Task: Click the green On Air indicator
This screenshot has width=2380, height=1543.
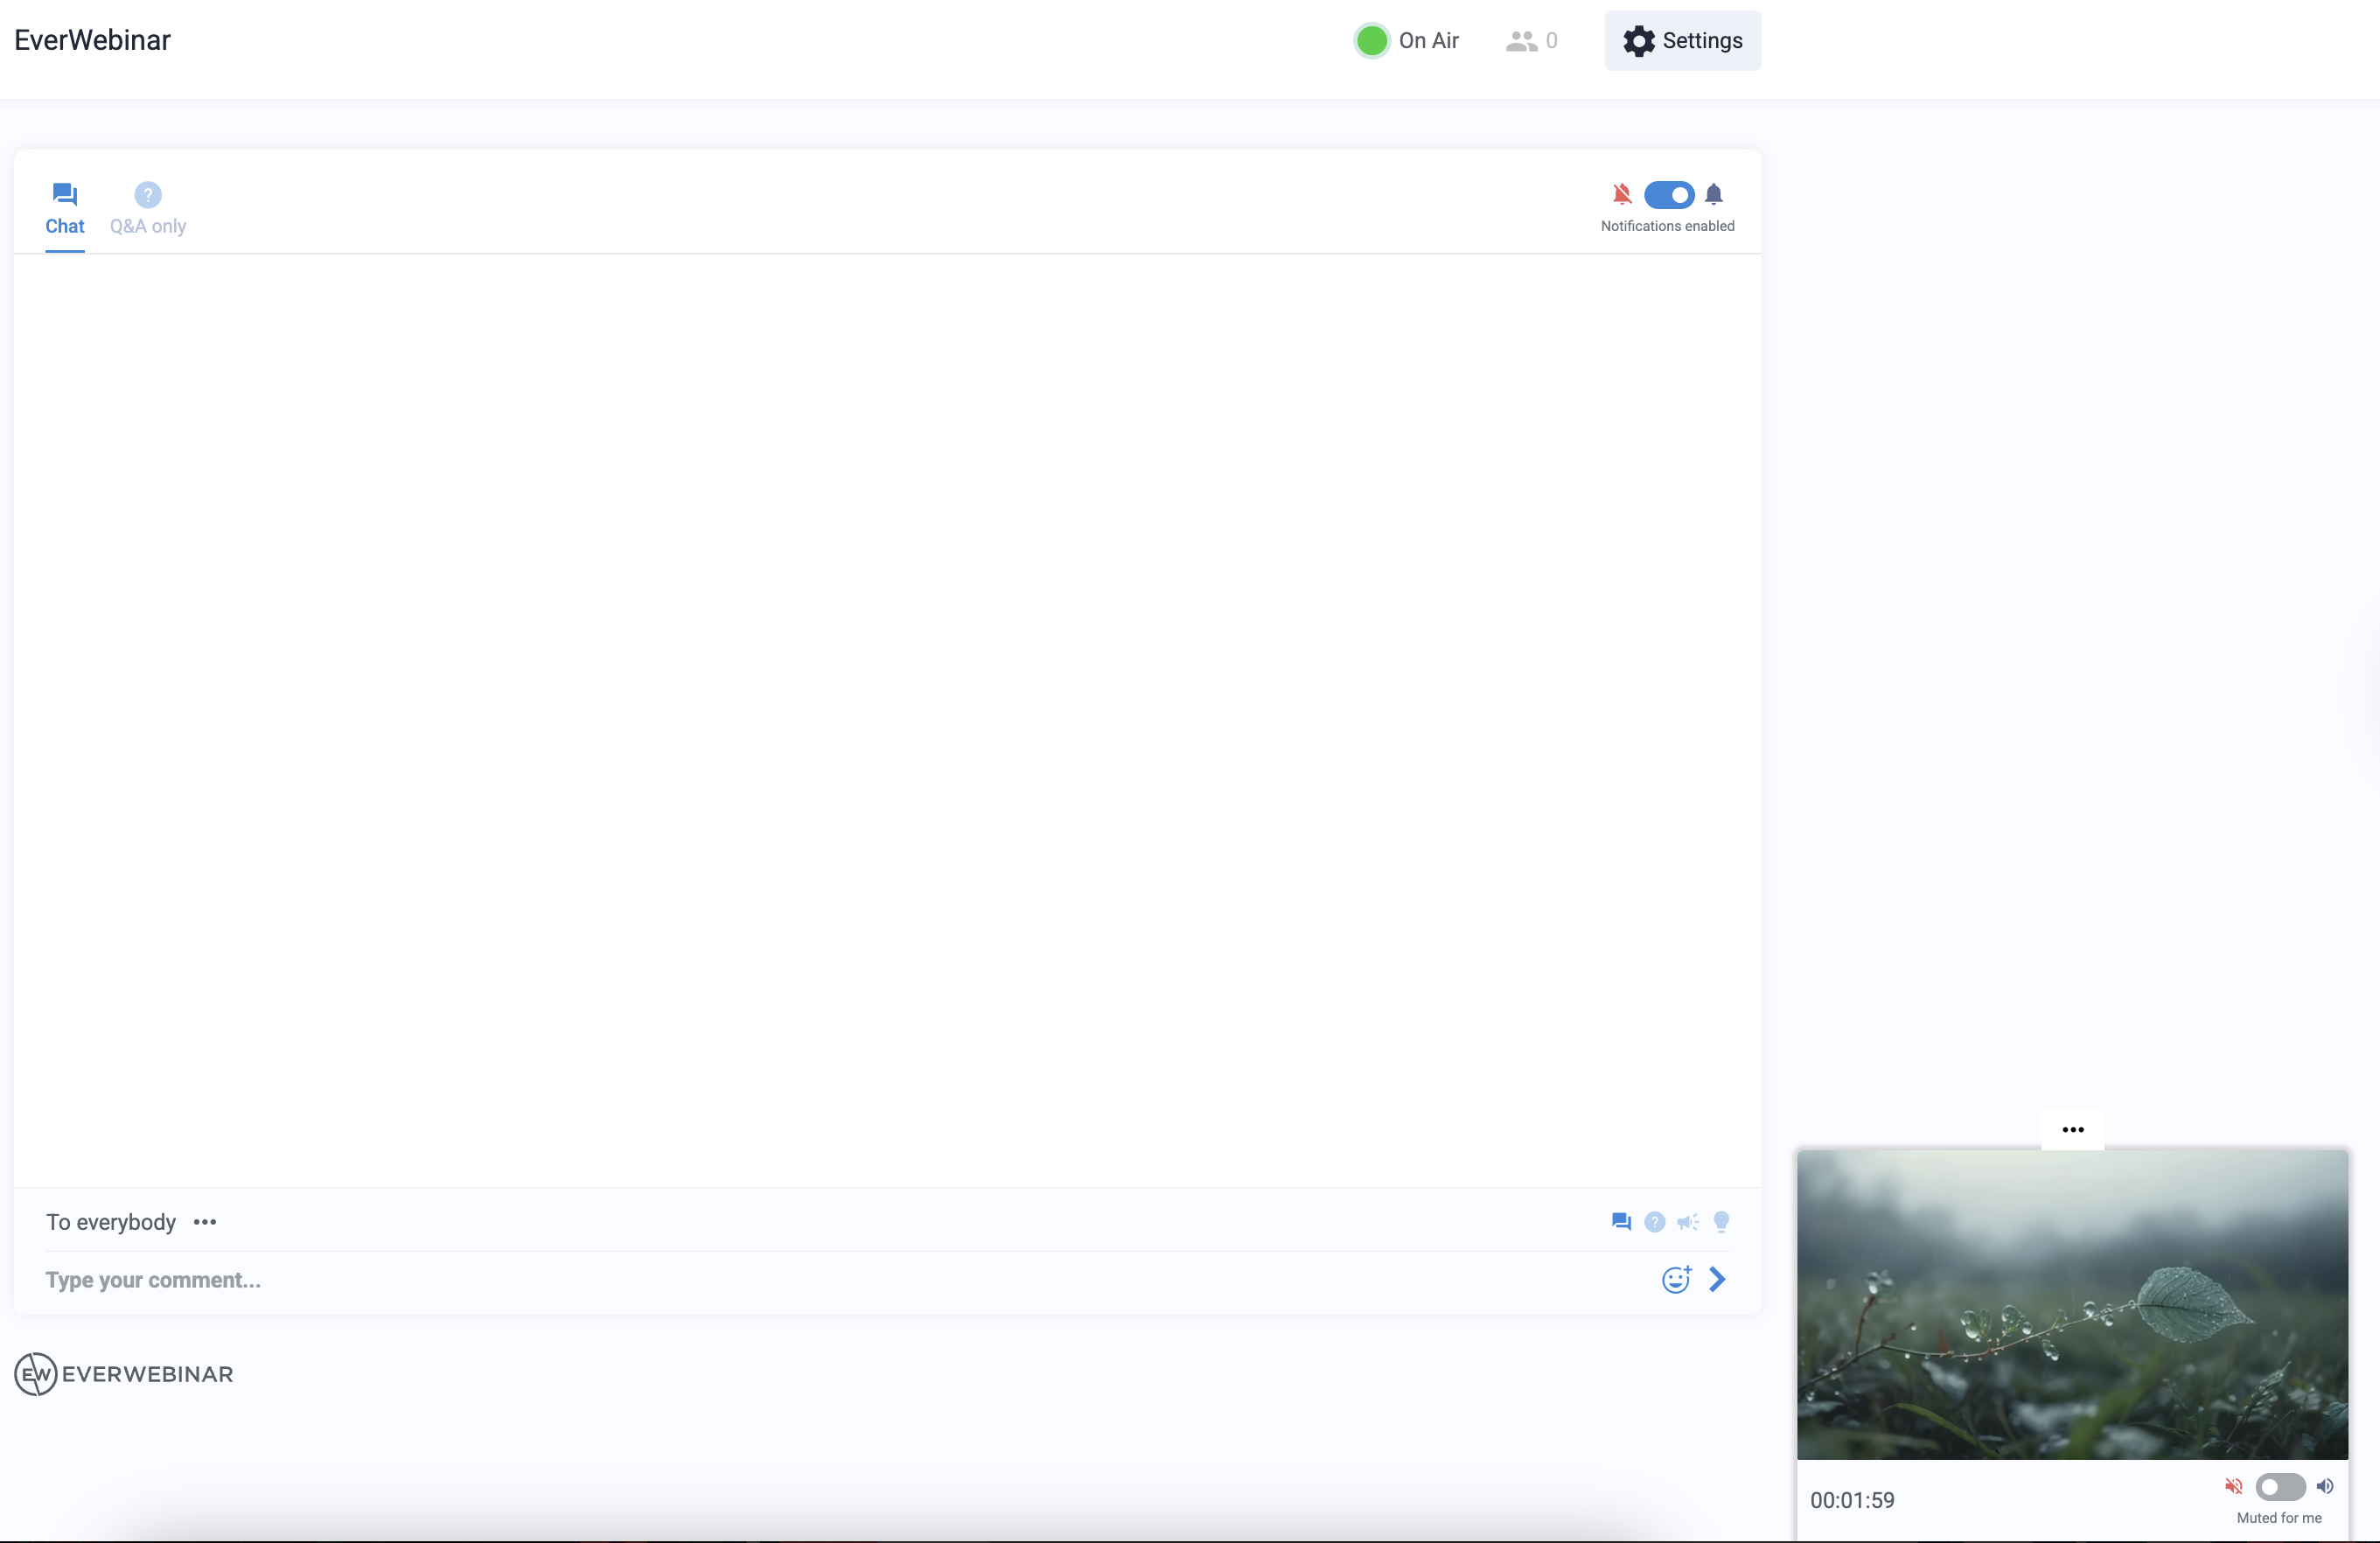Action: 1371,40
